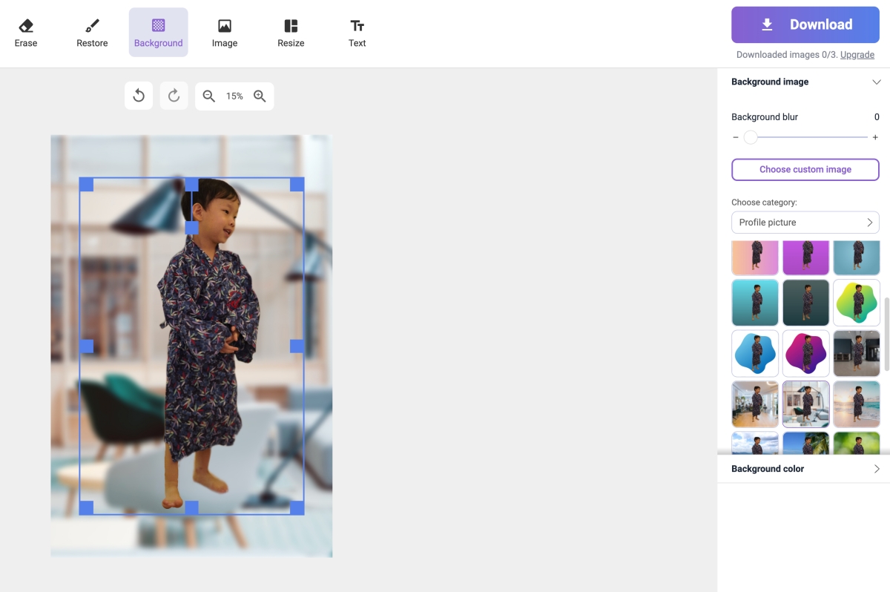
Task: Select the beach sunset background thumbnail
Action: tap(856, 404)
